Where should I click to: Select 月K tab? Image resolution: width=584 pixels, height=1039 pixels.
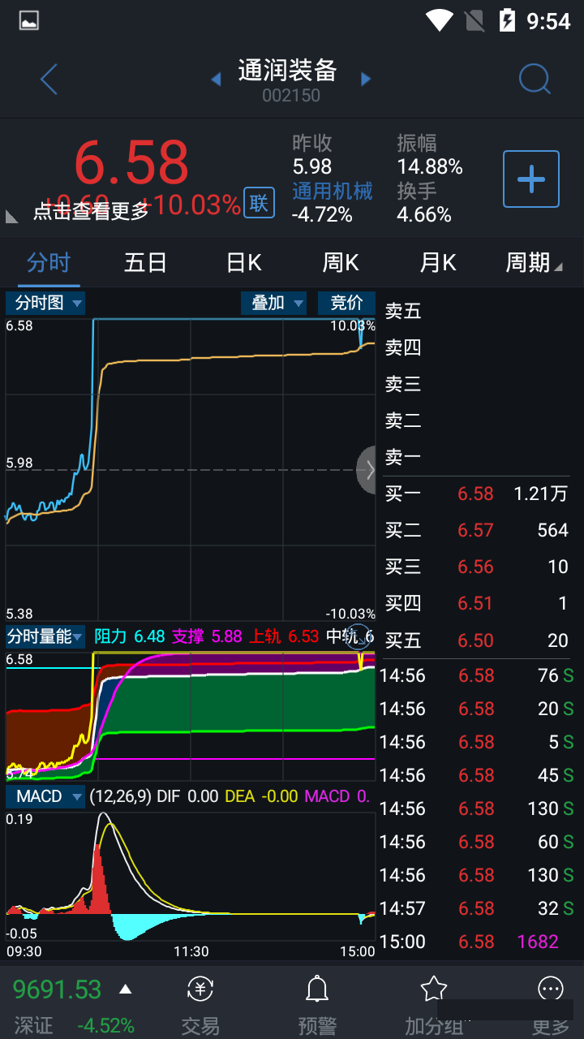click(x=438, y=263)
